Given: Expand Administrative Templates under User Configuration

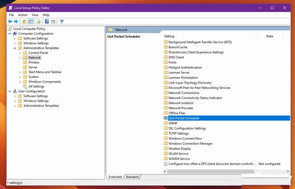Looking at the screenshot, I should tap(15, 106).
